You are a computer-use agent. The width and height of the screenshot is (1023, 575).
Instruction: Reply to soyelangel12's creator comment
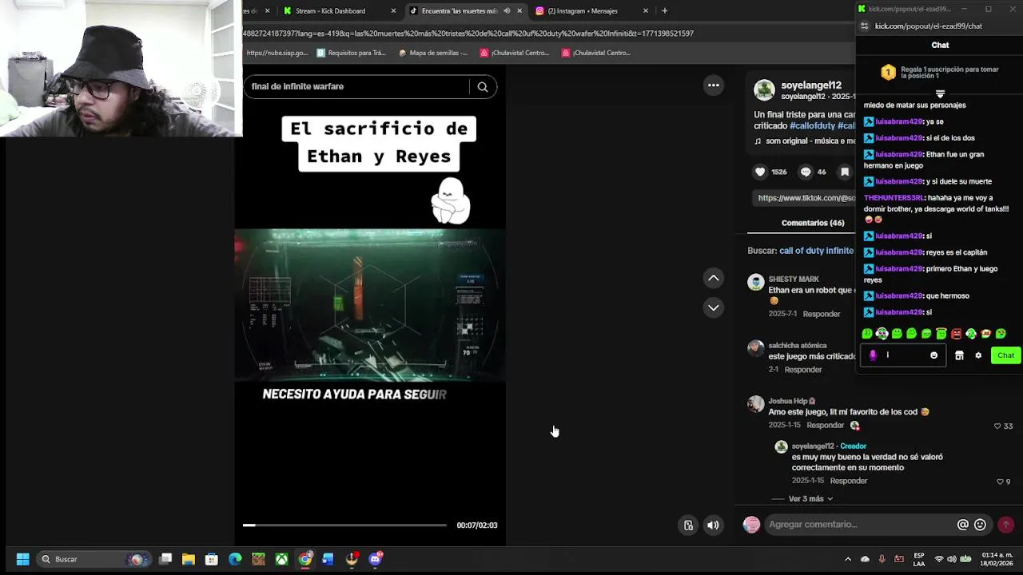849,482
